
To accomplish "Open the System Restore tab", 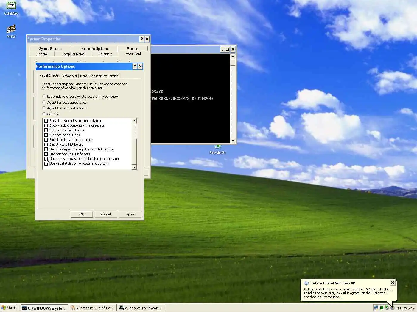I will pos(50,49).
